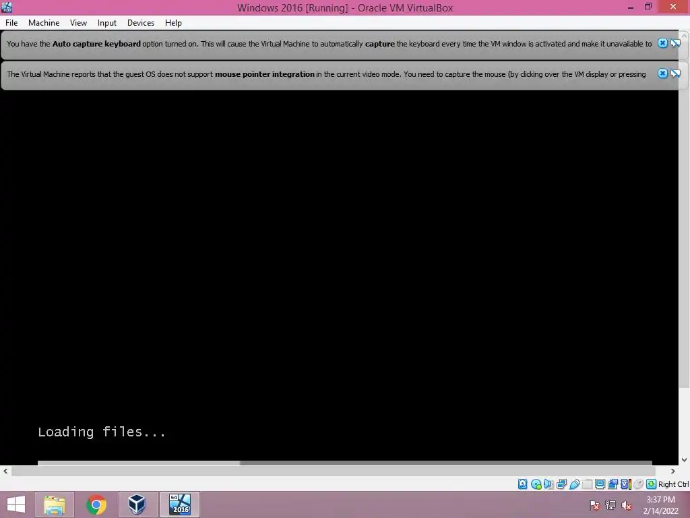Open the File menu

coord(11,23)
